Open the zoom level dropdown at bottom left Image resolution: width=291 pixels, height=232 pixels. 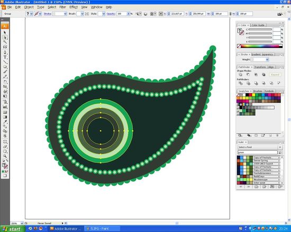(x=22, y=224)
